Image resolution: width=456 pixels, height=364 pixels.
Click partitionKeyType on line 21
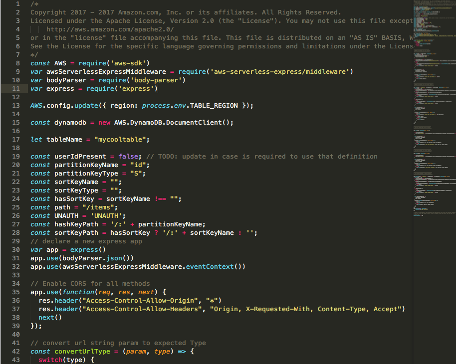pyautogui.click(x=86, y=174)
